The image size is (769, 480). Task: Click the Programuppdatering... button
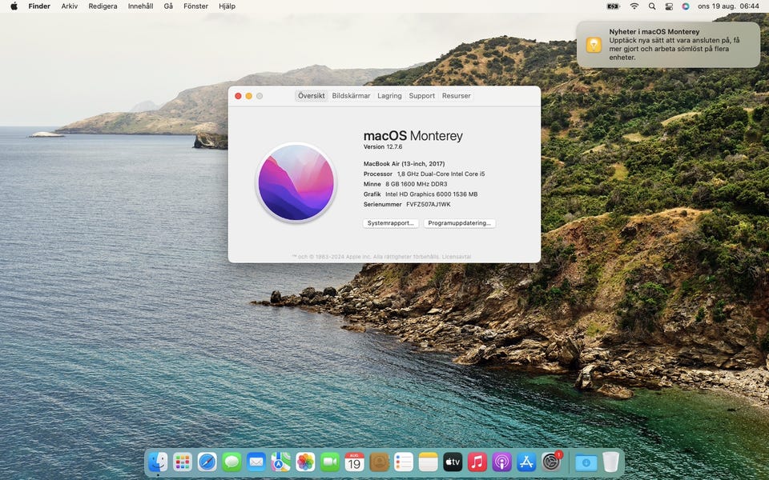point(460,223)
